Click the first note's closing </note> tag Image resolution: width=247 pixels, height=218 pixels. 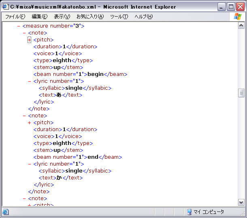click(x=39, y=109)
